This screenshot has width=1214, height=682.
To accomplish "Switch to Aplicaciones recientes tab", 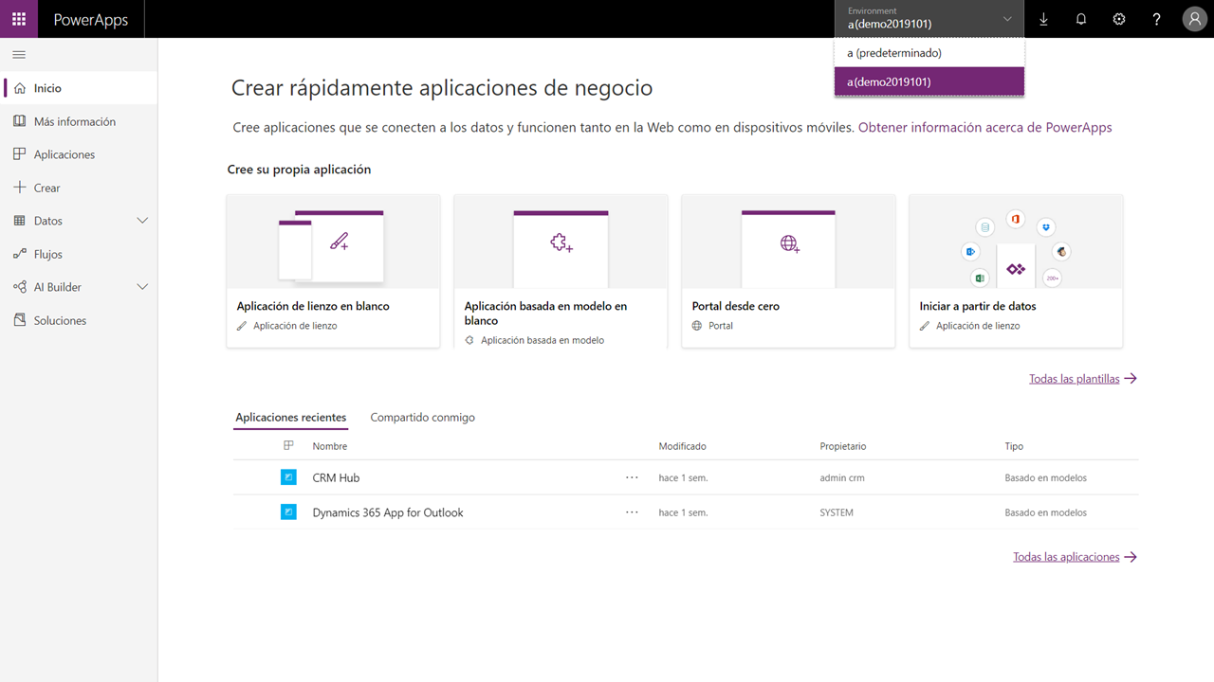I will [291, 418].
